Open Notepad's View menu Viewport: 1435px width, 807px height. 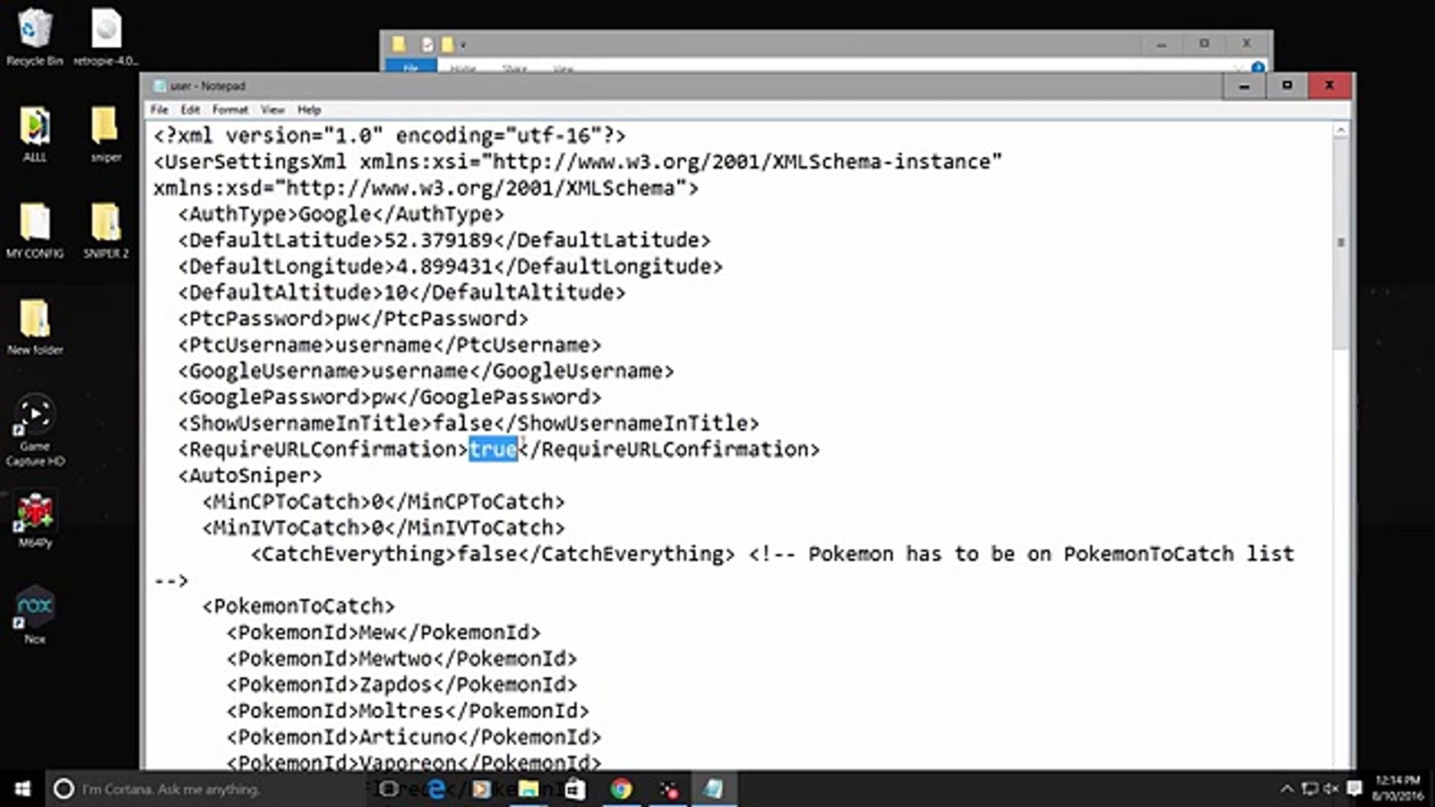(272, 110)
